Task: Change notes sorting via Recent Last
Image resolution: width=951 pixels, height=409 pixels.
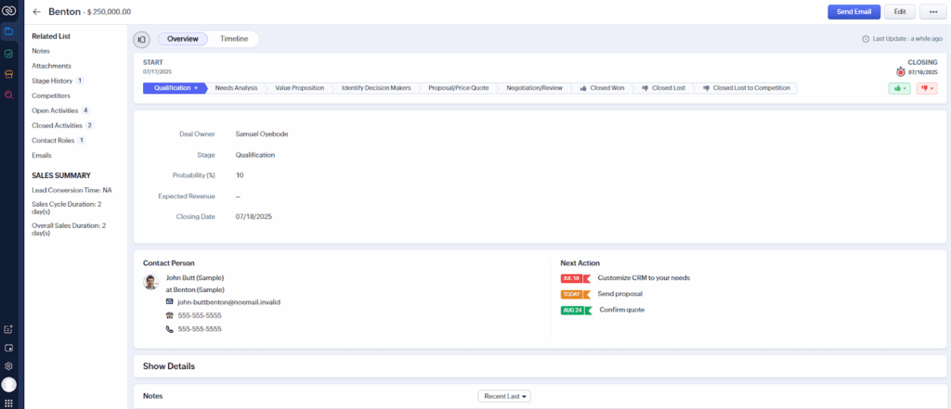Action: [x=503, y=396]
